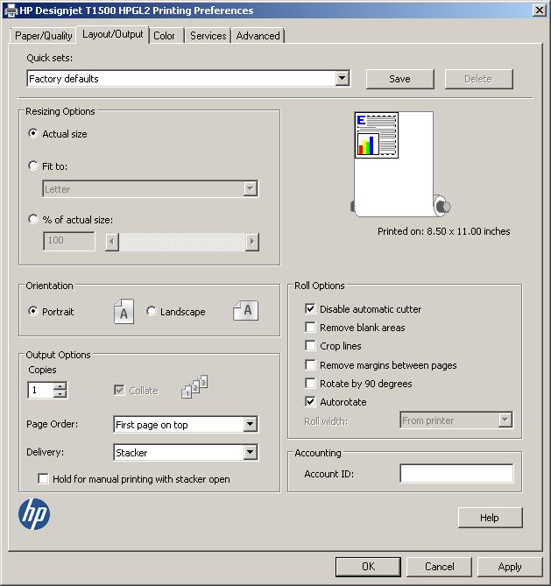Image resolution: width=551 pixels, height=586 pixels.
Task: Click the percent value field showing 100
Action: [x=69, y=241]
